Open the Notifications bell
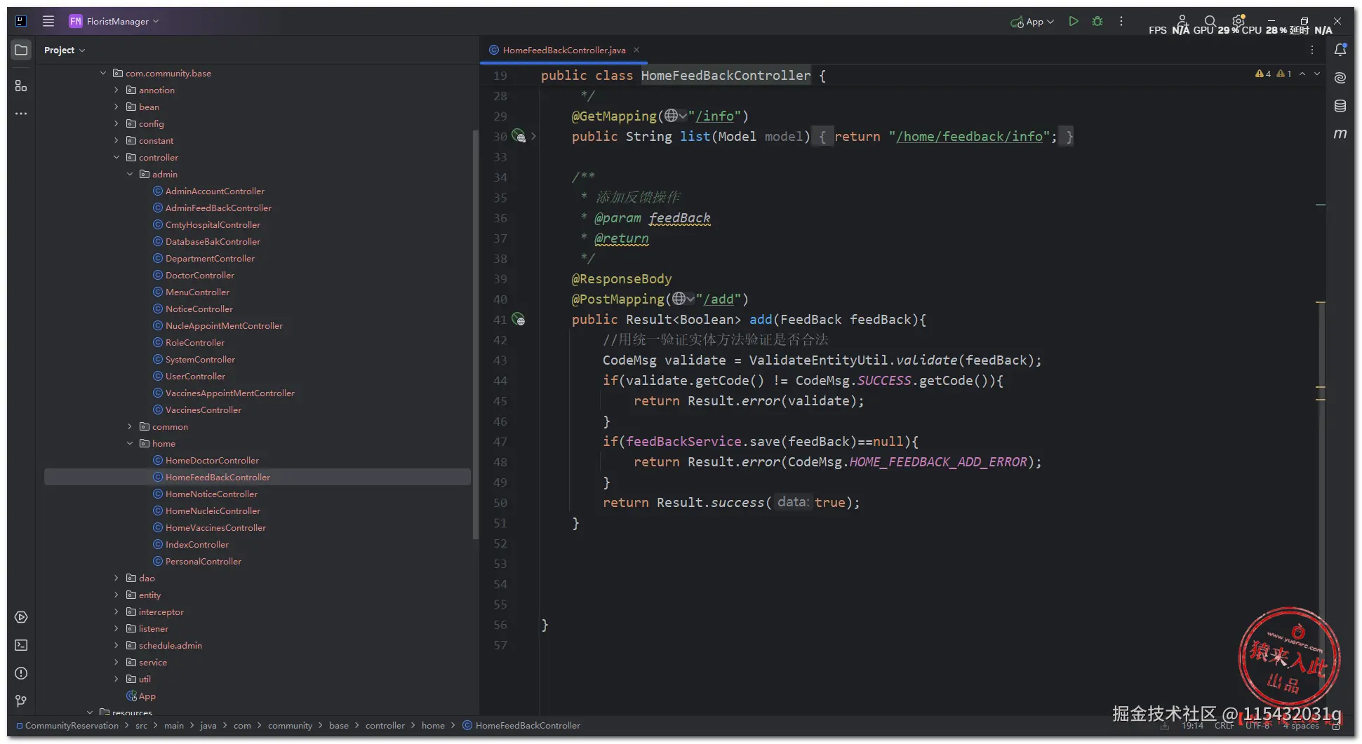This screenshot has height=744, width=1362. pyautogui.click(x=1340, y=50)
